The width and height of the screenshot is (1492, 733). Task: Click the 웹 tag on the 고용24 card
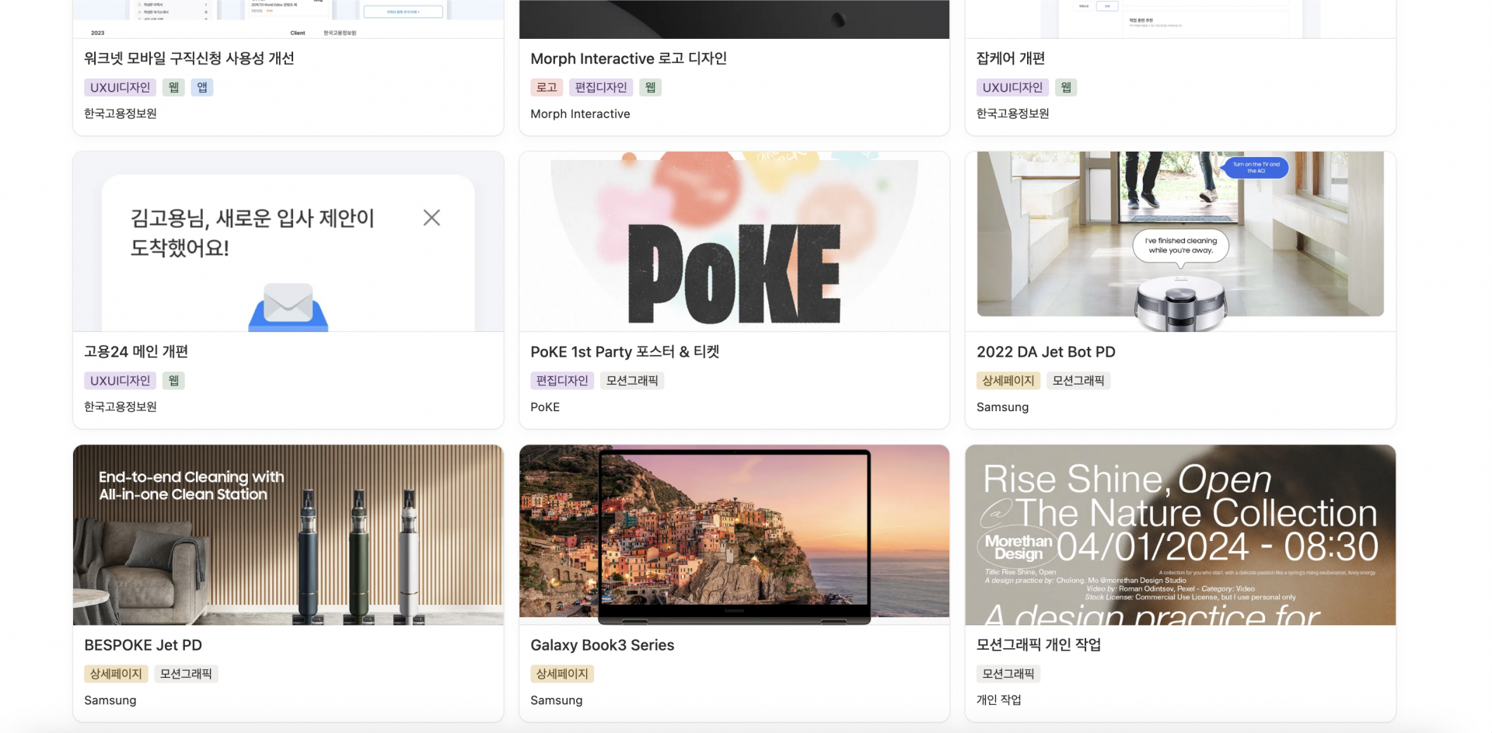tap(173, 380)
